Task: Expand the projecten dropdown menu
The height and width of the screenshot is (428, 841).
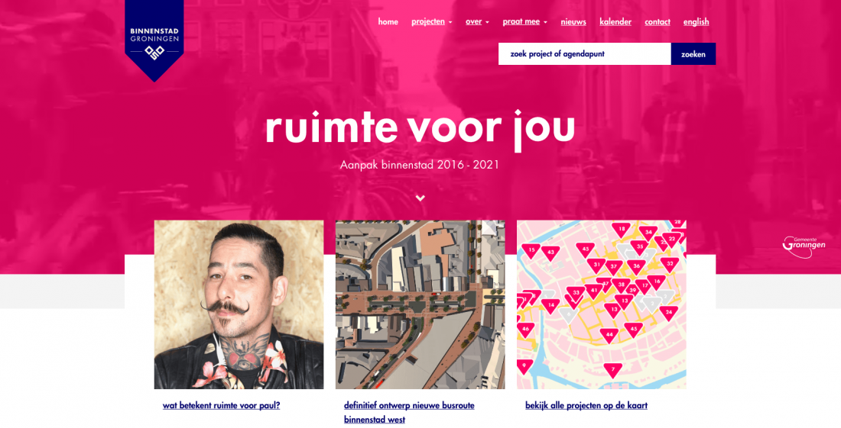Action: (432, 22)
